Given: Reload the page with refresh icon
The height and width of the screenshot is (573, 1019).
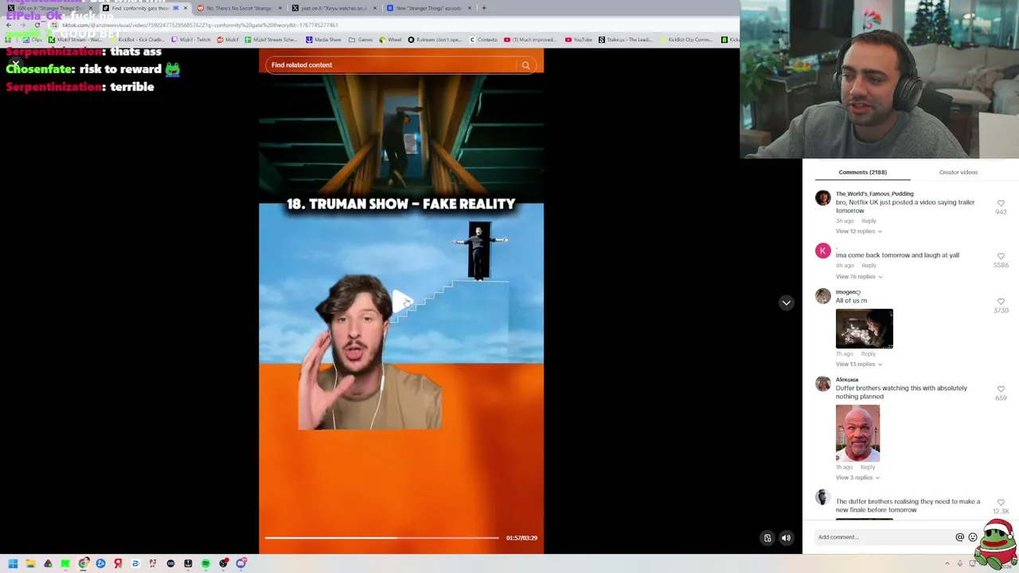Looking at the screenshot, I should [x=37, y=25].
